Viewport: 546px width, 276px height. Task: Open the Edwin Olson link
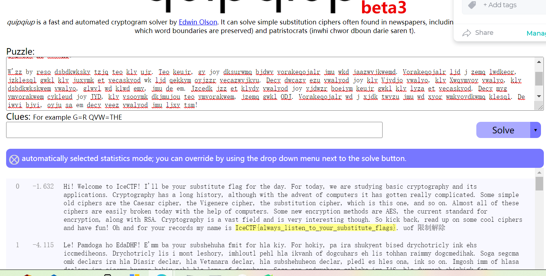pos(198,22)
